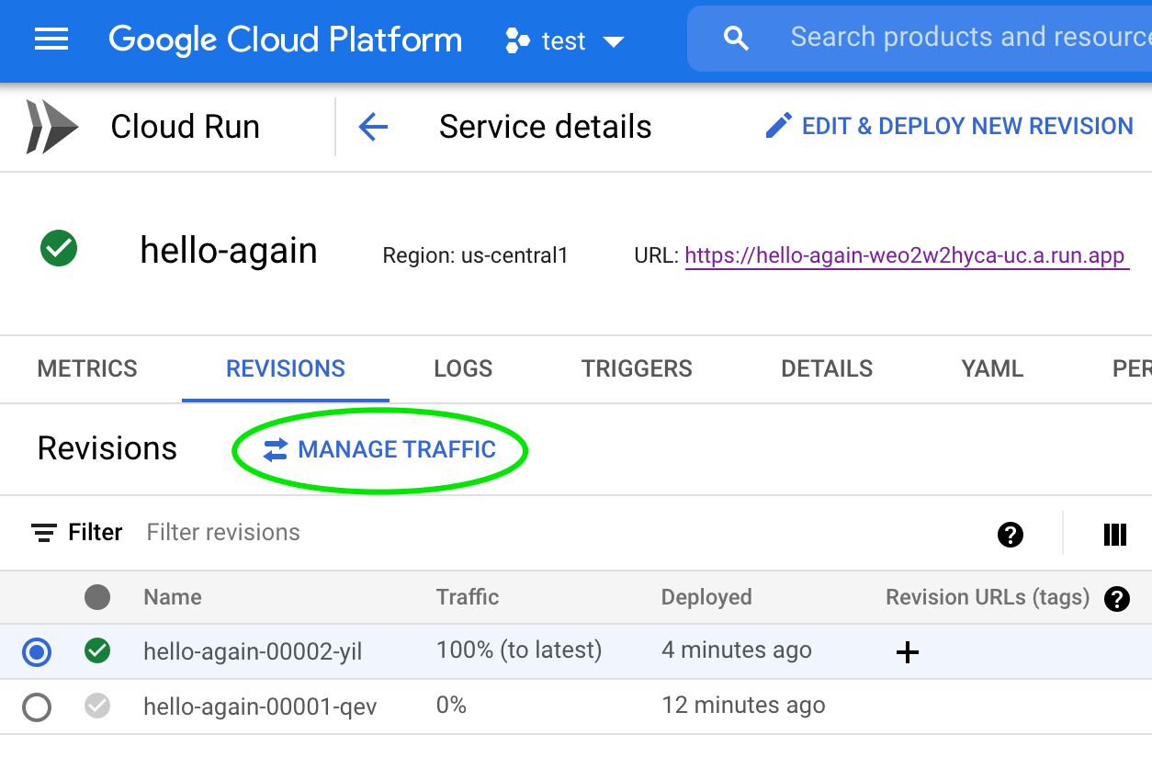Click the search magnifier icon
Viewport: 1152px width, 757px height.
[x=736, y=39]
